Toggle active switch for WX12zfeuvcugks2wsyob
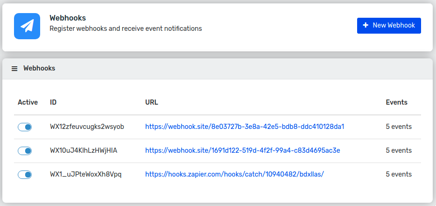This screenshot has width=436, height=206. click(25, 127)
